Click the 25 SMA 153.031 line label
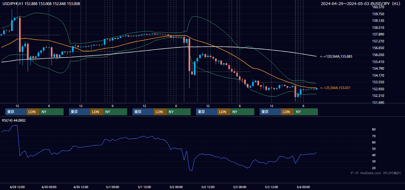405x190 pixels. click(335, 88)
